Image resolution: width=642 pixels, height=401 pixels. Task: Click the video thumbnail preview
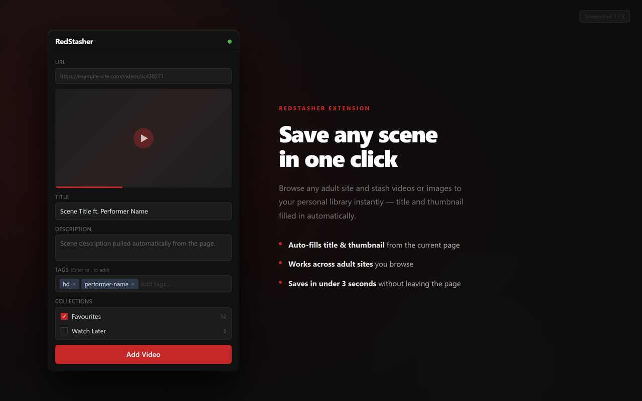tap(143, 138)
